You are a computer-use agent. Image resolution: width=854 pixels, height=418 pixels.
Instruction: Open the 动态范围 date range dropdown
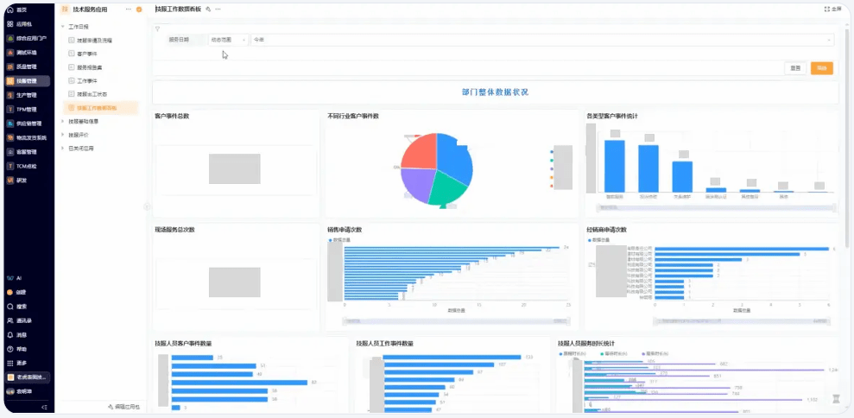228,40
